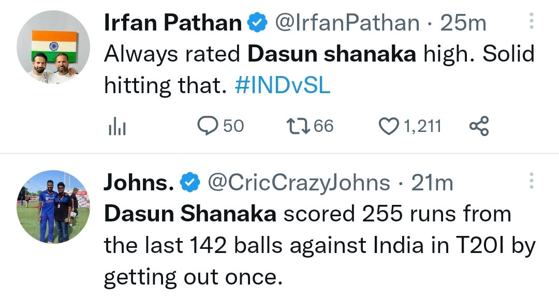Click the verified badge next to Johns.

pyautogui.click(x=189, y=182)
